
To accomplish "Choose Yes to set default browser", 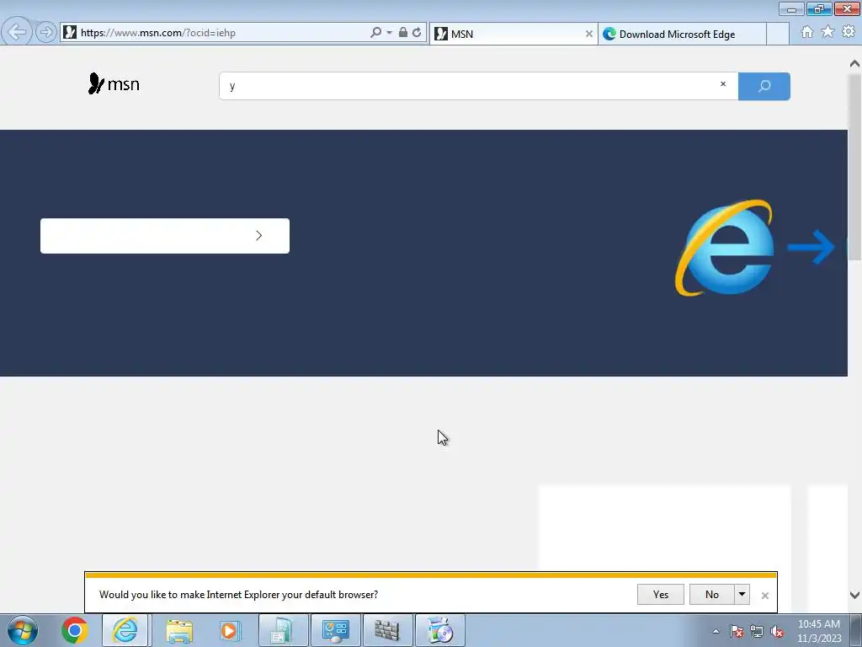I will pyautogui.click(x=660, y=595).
